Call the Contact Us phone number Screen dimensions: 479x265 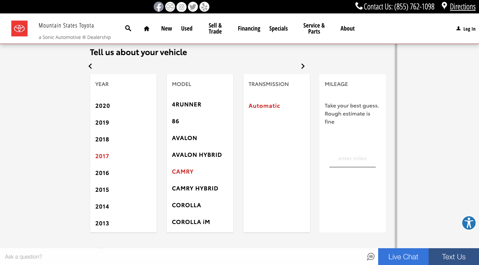click(399, 7)
